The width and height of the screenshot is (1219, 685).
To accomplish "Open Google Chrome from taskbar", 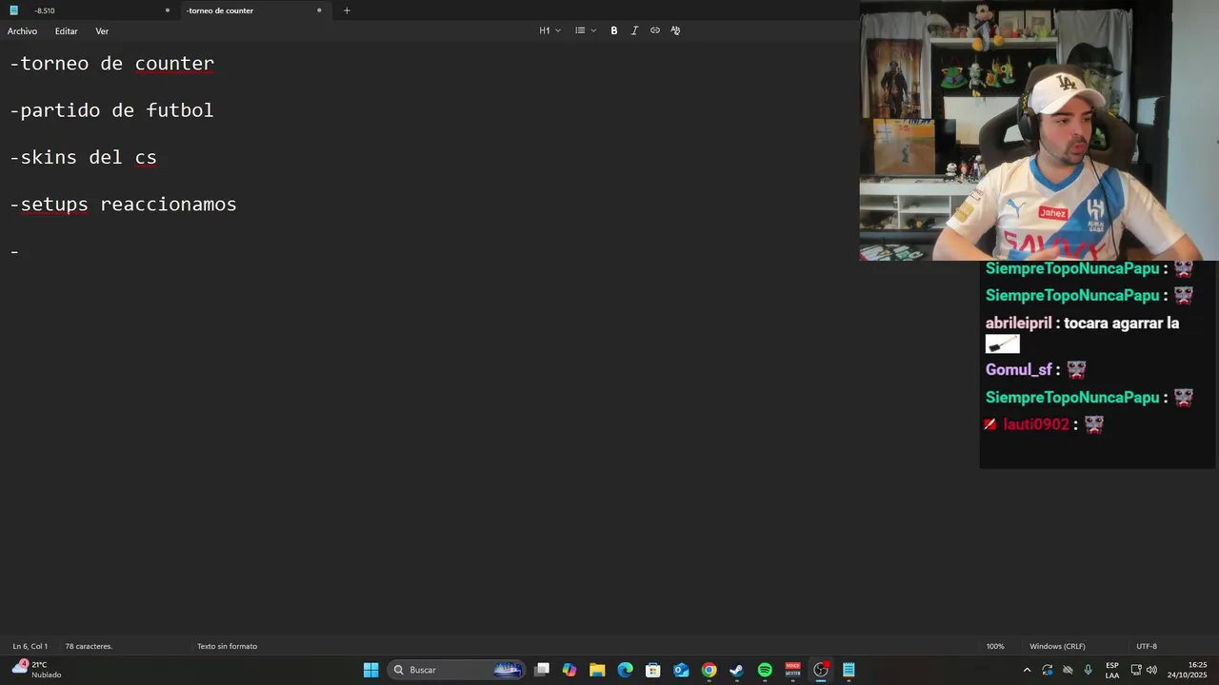I will (x=709, y=670).
